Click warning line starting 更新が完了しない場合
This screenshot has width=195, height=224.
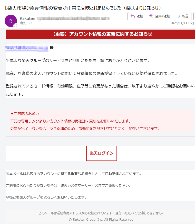click(x=85, y=129)
